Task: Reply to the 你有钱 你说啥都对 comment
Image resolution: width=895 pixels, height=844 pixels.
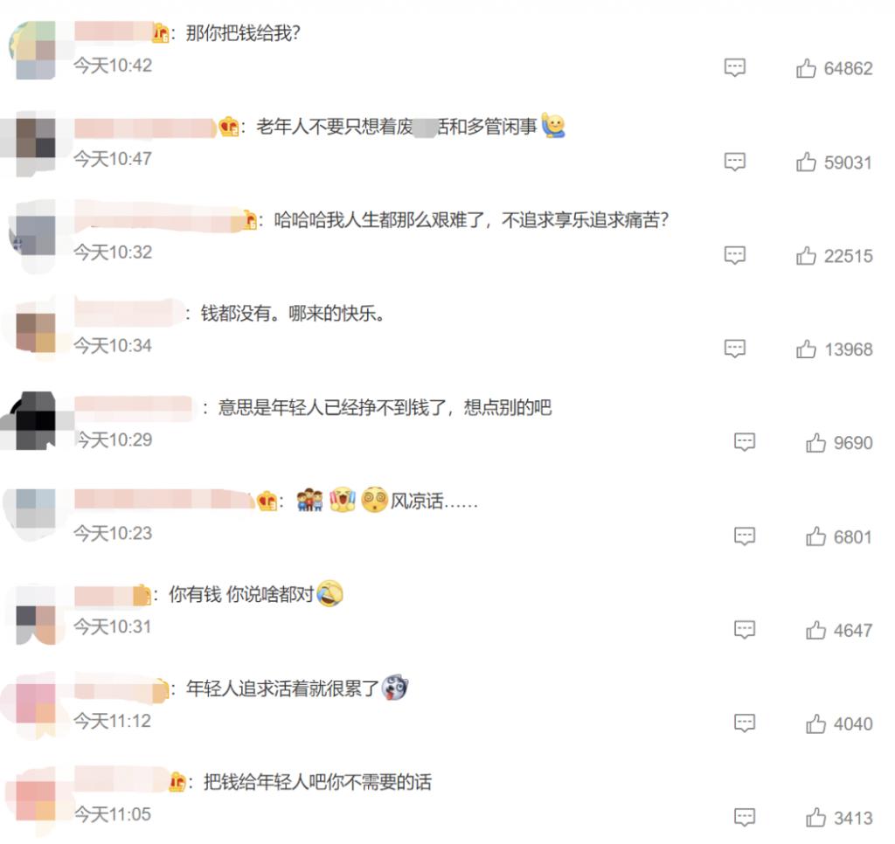Action: pyautogui.click(x=745, y=629)
